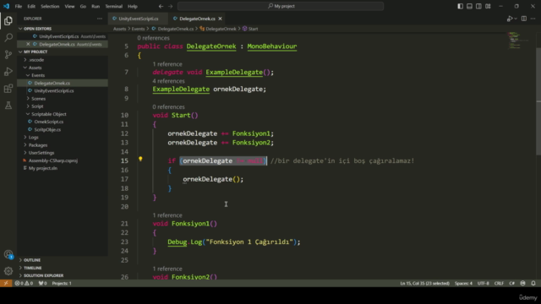Viewport: 541px width, 304px height.
Task: Open OrnekScript.cs in file tree
Action: [49, 122]
